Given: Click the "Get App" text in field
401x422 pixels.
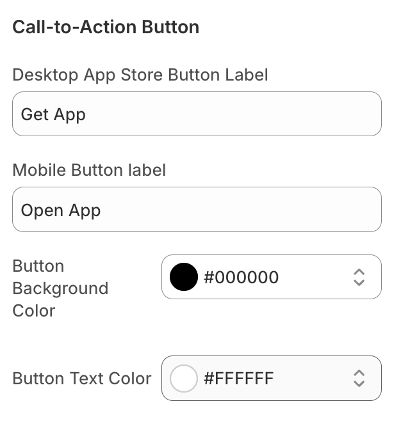Looking at the screenshot, I should 53,114.
